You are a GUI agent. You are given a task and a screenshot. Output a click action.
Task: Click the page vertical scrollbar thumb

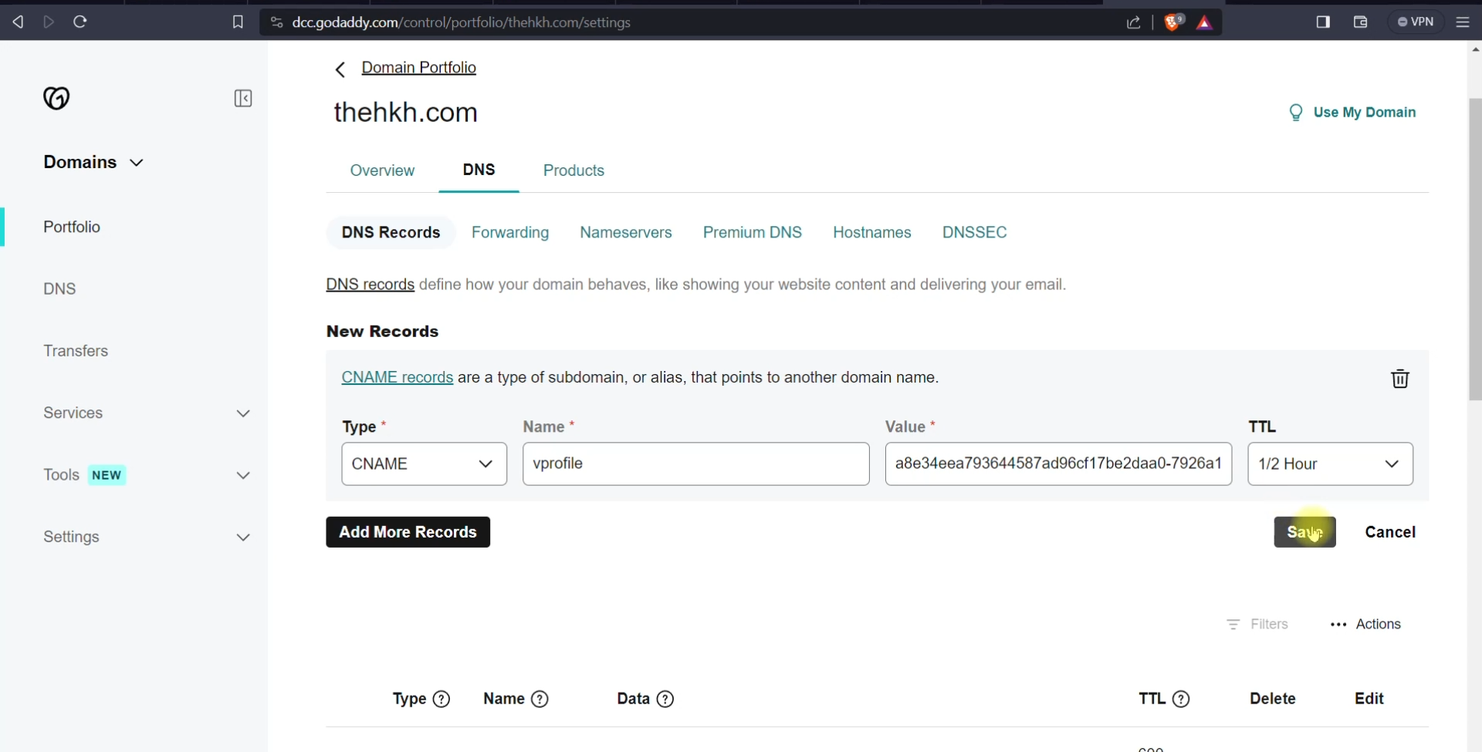(1475, 249)
